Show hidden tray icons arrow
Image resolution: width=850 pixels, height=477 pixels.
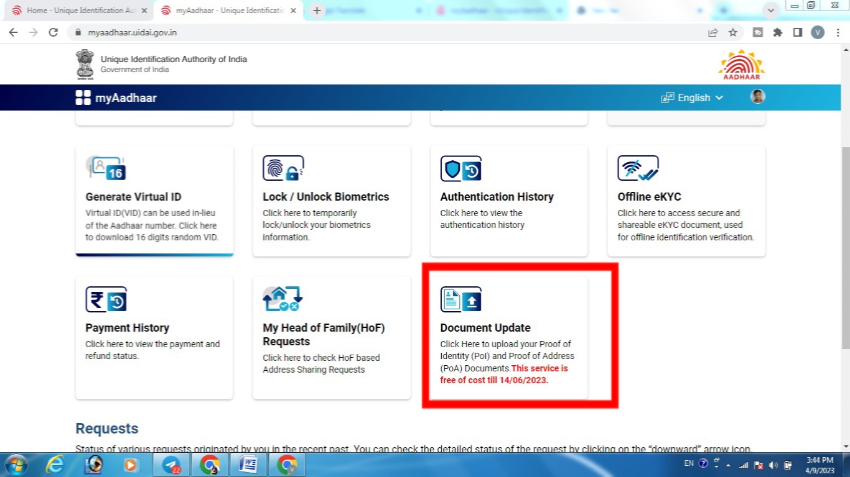(727, 464)
